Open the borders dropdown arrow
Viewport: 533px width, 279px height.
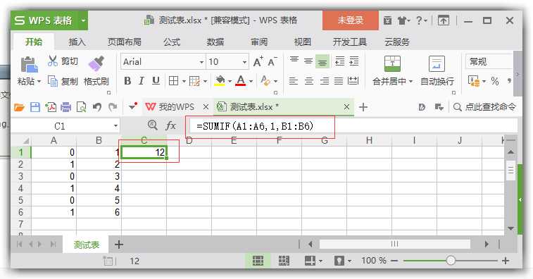click(184, 81)
